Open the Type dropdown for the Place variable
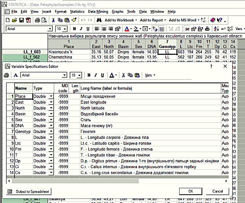The height and width of the screenshot is (203, 245). [51, 97]
